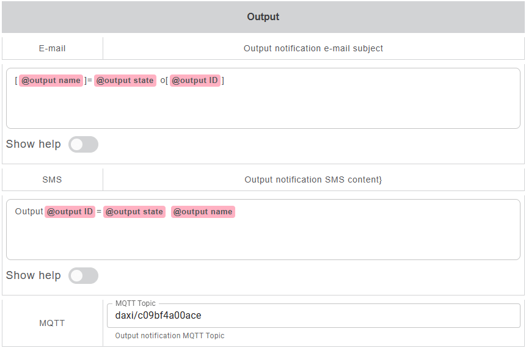This screenshot has height=348, width=526.
Task: Click @output name tag in SMS content
Action: click(x=203, y=212)
